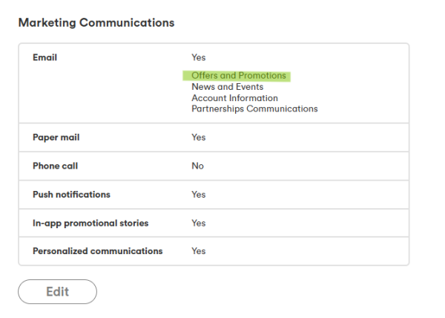Click the Marketing Communications heading
The height and width of the screenshot is (318, 445).
96,23
